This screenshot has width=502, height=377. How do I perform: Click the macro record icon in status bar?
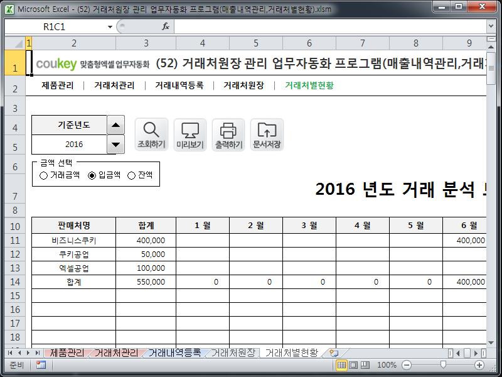pyautogui.click(x=41, y=365)
